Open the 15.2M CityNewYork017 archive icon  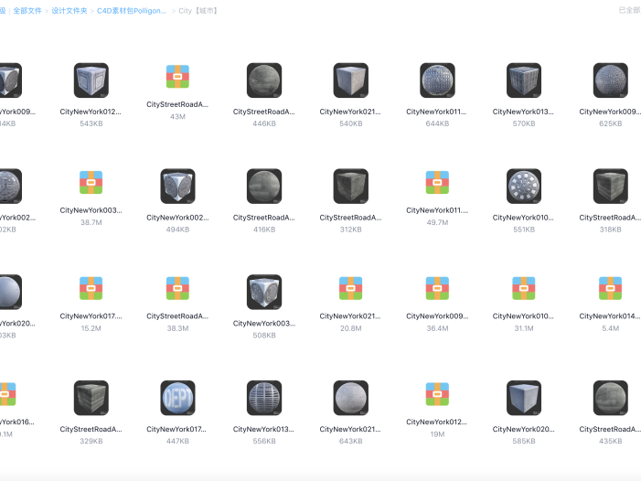click(x=91, y=288)
